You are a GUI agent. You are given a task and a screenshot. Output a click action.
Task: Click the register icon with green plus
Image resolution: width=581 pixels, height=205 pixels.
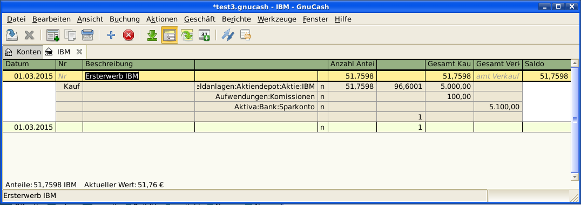click(x=53, y=36)
